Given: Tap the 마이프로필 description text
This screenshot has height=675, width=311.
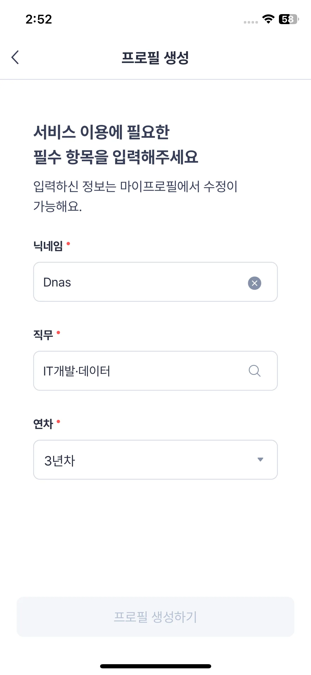Looking at the screenshot, I should pos(135,196).
